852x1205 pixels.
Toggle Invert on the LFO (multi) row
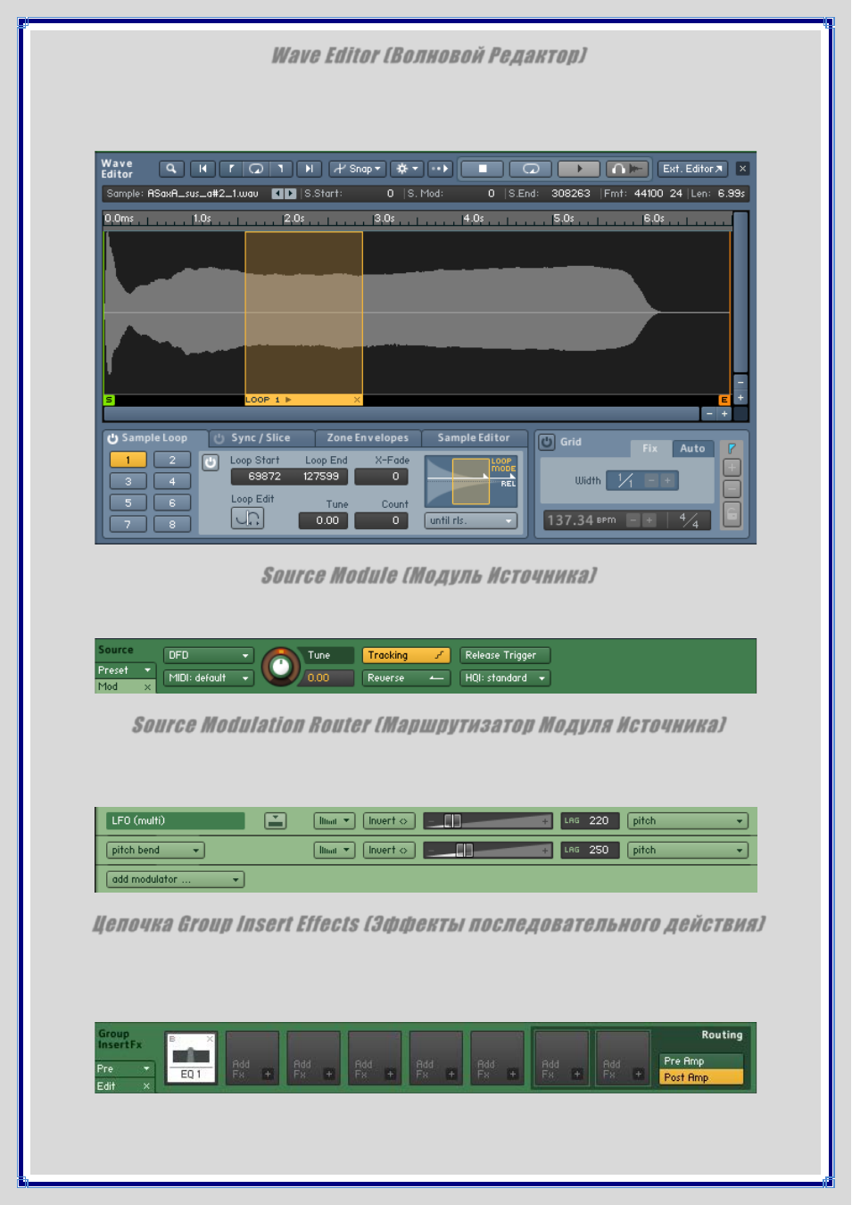(388, 821)
